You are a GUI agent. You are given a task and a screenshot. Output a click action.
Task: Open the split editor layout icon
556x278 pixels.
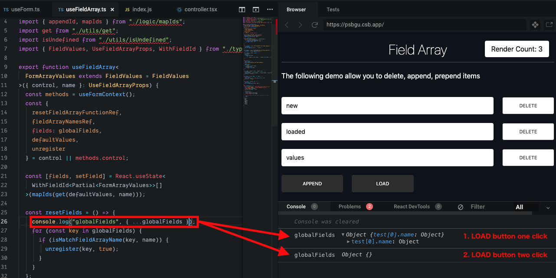(242, 9)
